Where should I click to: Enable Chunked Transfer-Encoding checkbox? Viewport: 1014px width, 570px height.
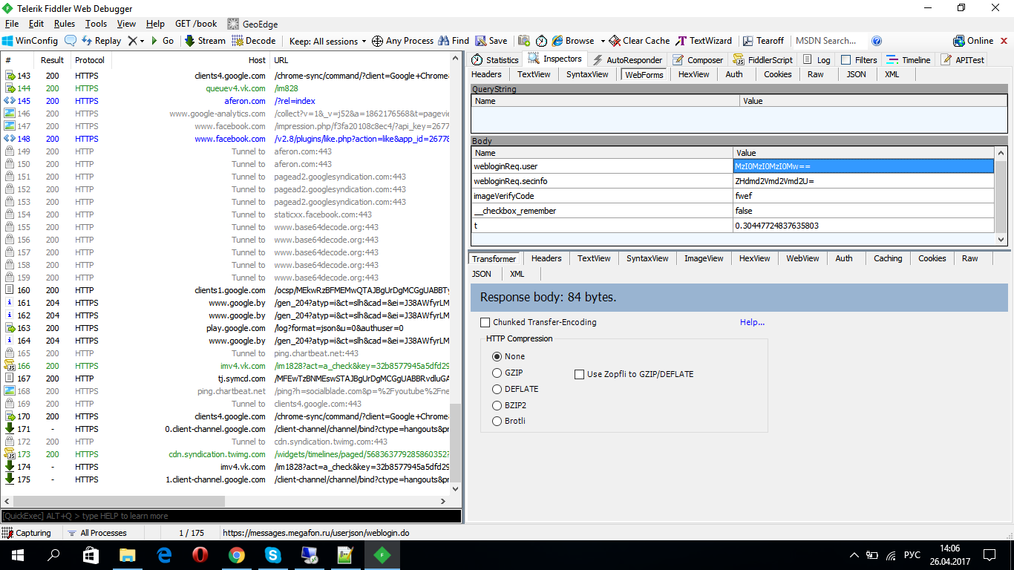coord(485,323)
